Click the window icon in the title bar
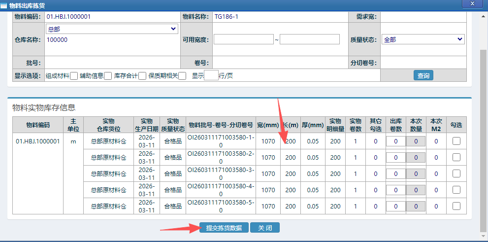 4,5
